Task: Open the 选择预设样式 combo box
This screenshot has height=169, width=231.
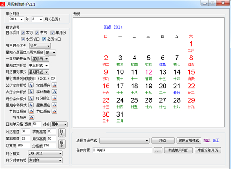Action: pyautogui.click(x=124, y=140)
